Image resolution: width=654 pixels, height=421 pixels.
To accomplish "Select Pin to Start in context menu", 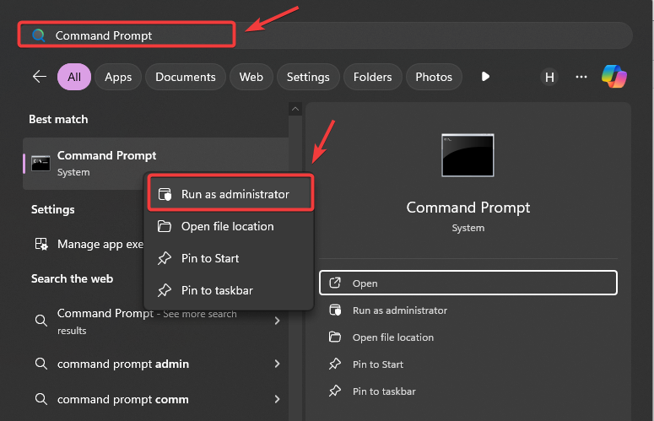I will coord(210,258).
